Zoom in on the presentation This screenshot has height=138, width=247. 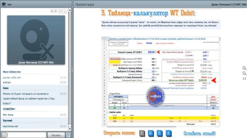coord(244,68)
